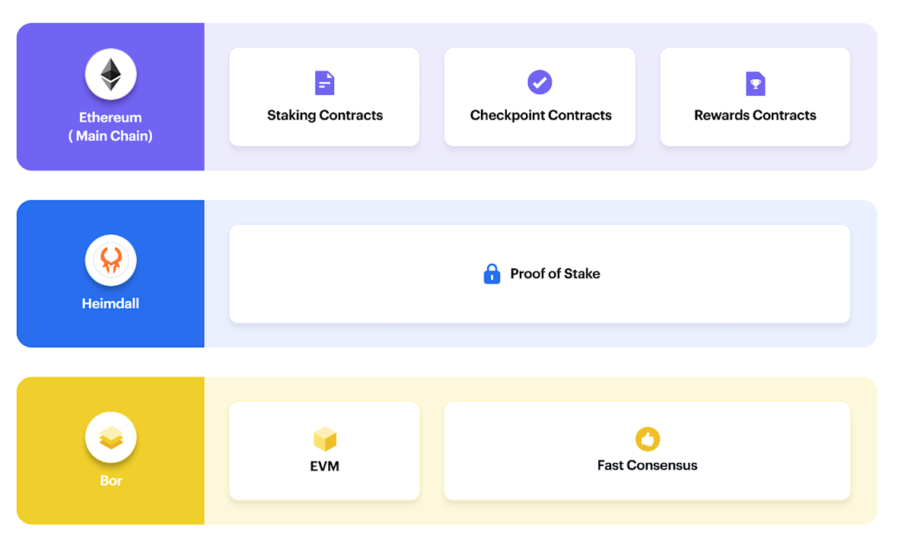
Task: Click the Bor layer label
Action: click(111, 480)
